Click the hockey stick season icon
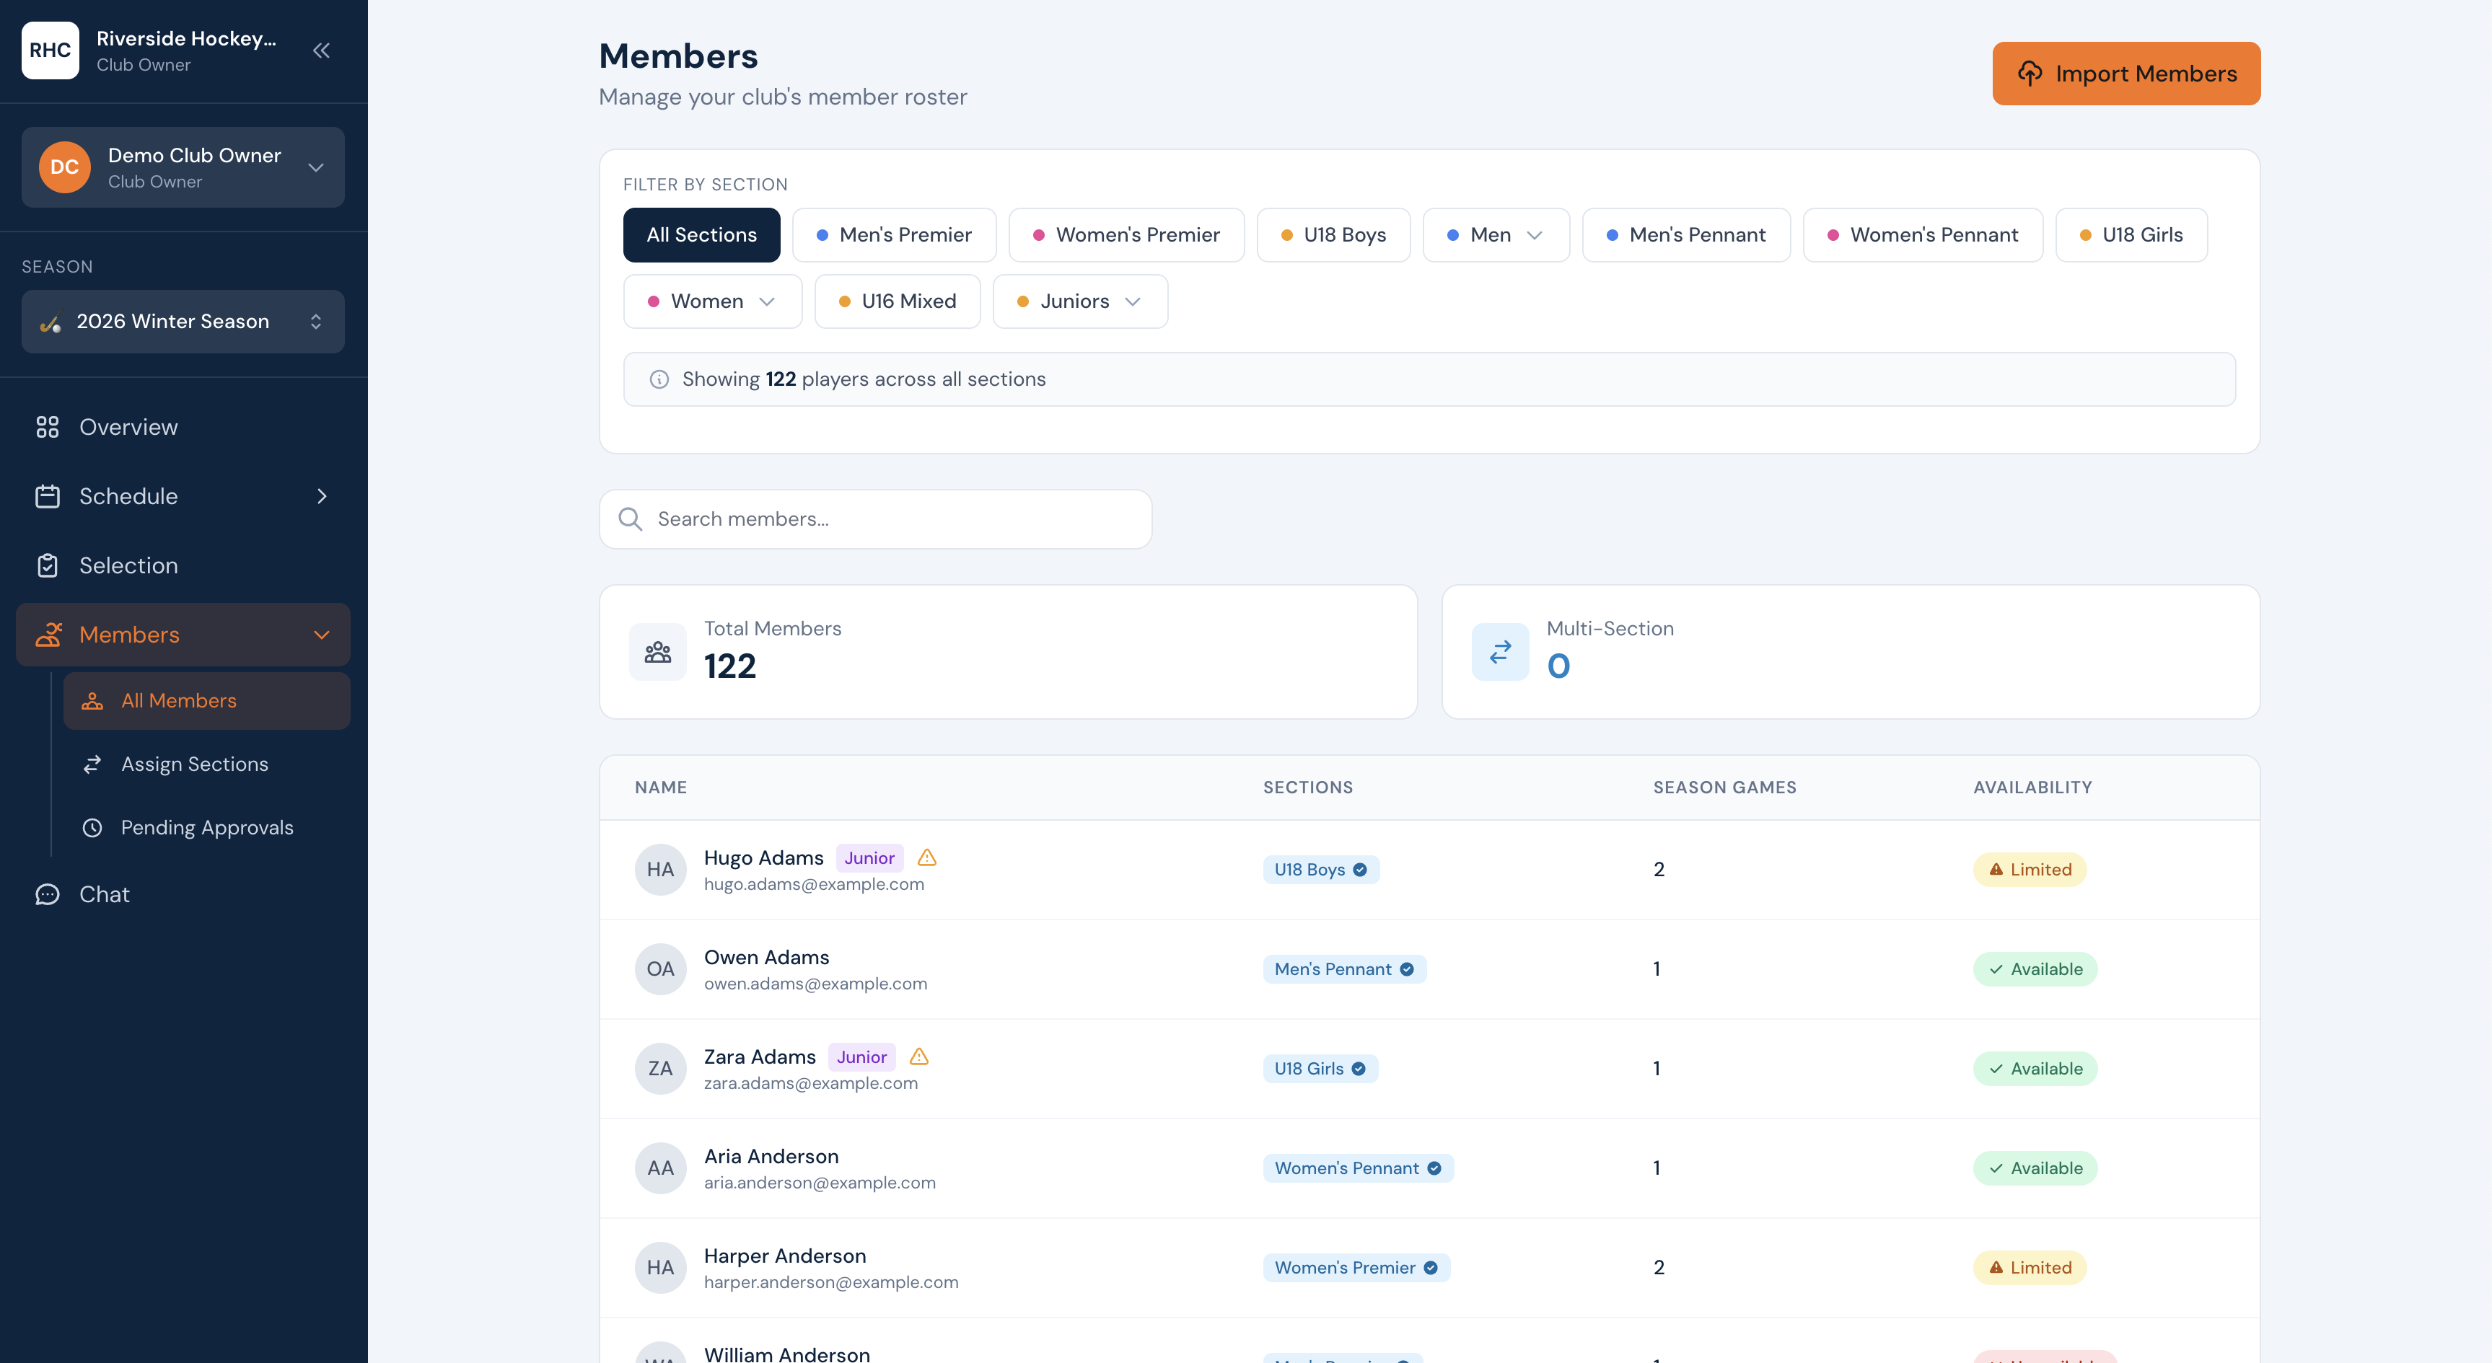Viewport: 2492px width, 1363px height. 51,322
